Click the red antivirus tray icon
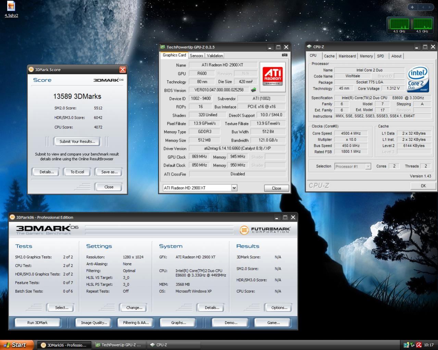This screenshot has height=350, width=438. click(419, 345)
